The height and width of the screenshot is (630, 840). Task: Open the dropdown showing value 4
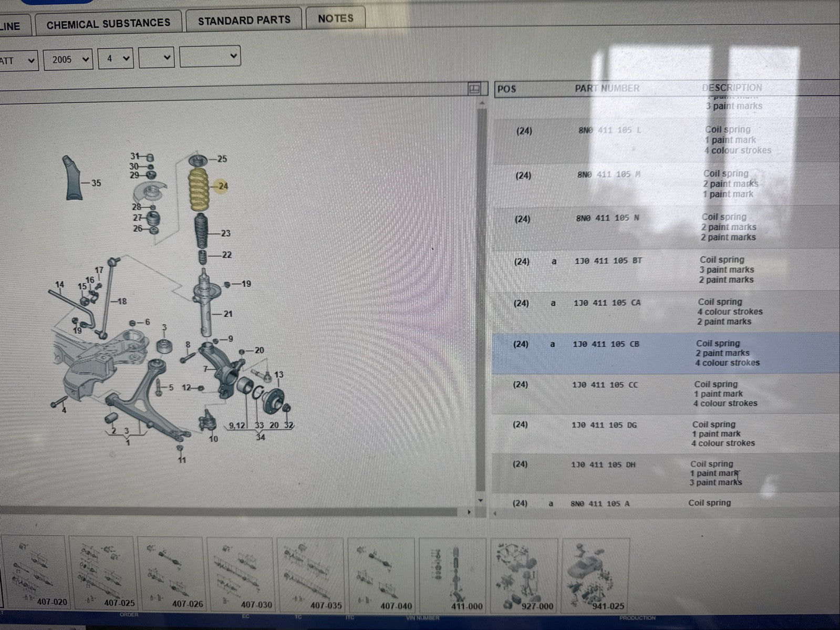tap(116, 58)
